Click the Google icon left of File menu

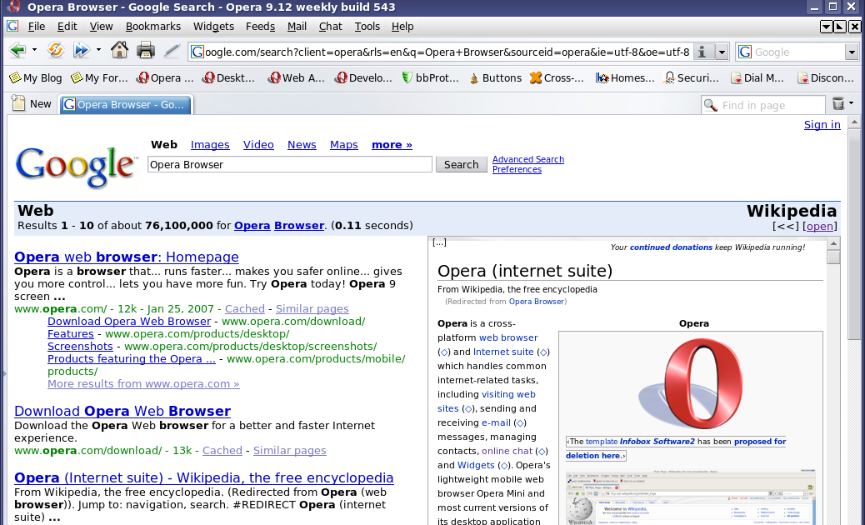12,26
